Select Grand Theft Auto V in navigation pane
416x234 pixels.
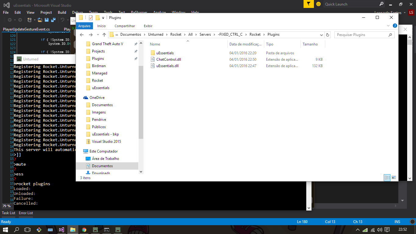tap(107, 44)
